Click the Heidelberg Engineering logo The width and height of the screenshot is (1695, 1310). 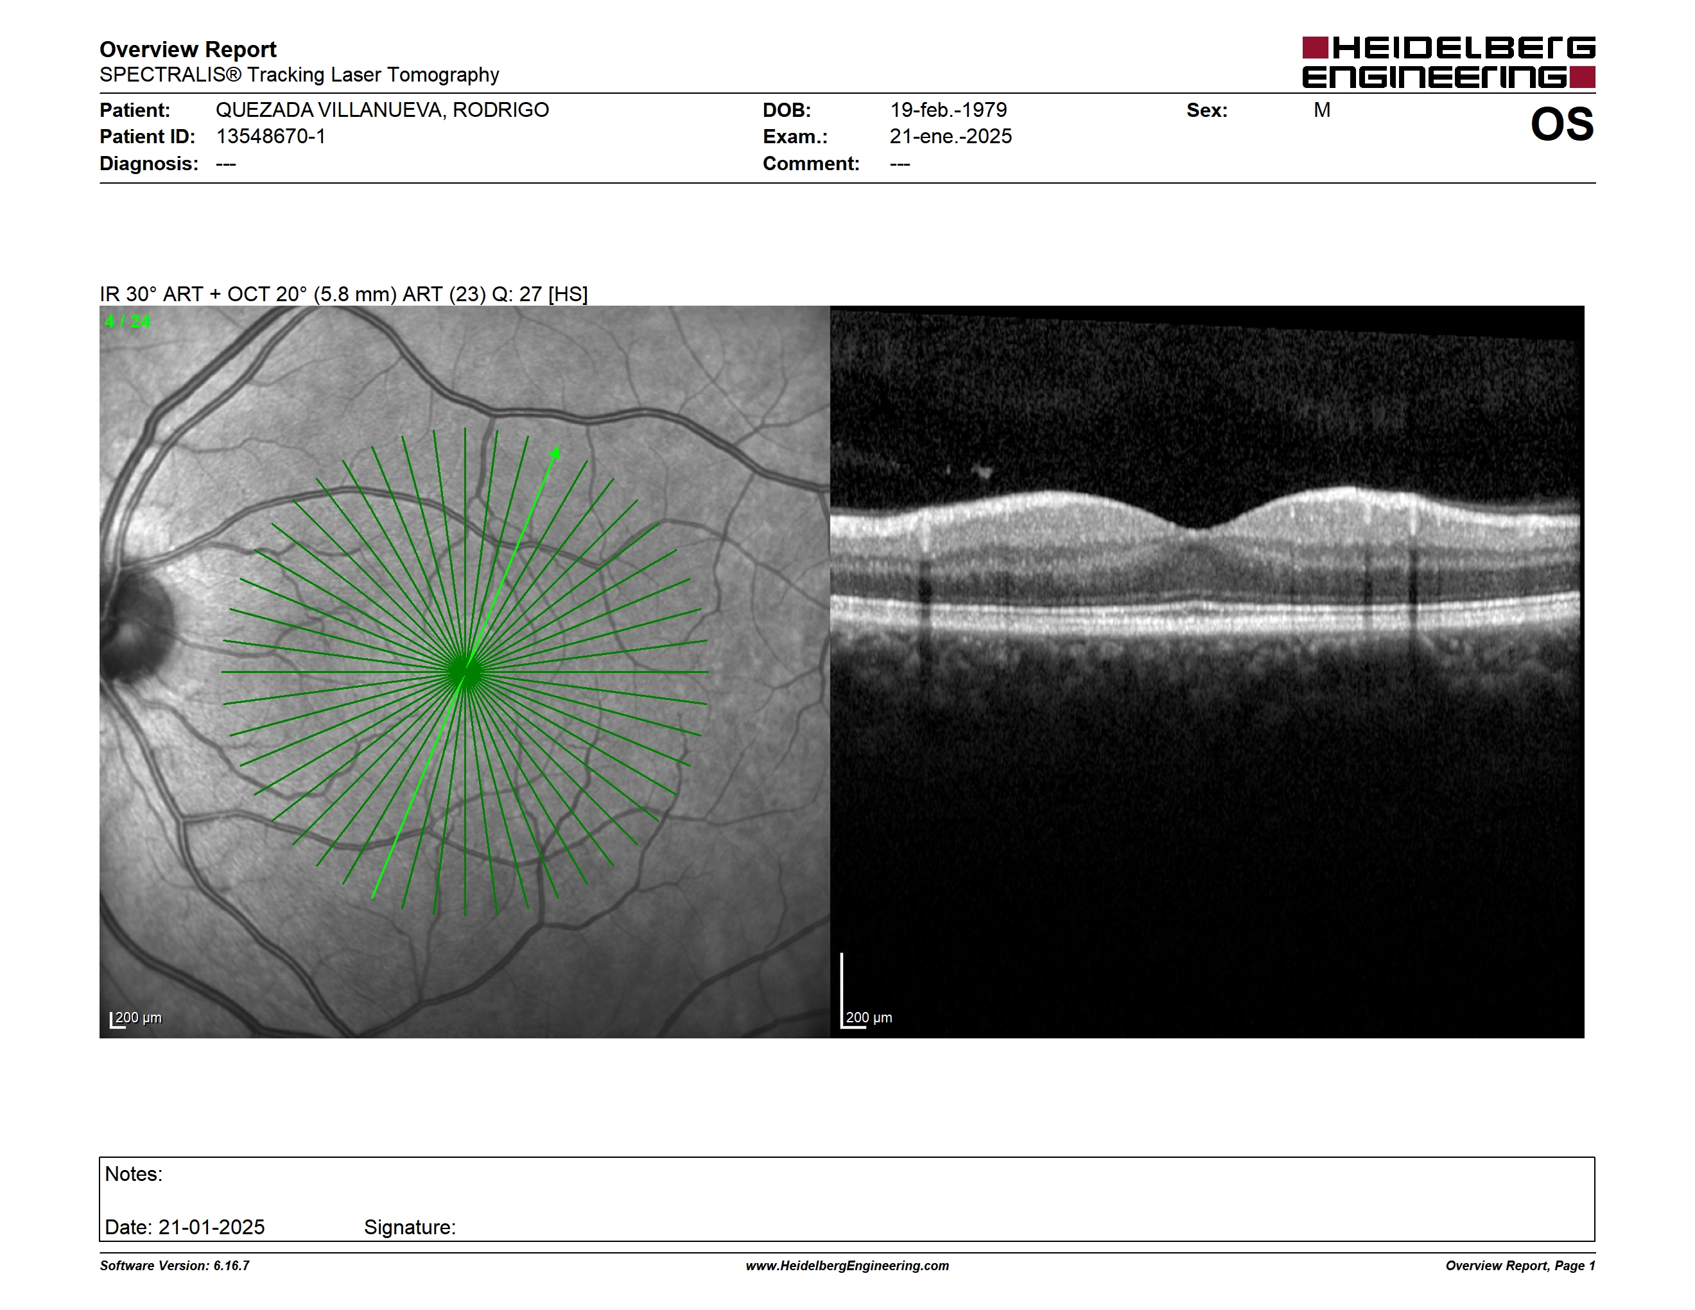point(1448,62)
